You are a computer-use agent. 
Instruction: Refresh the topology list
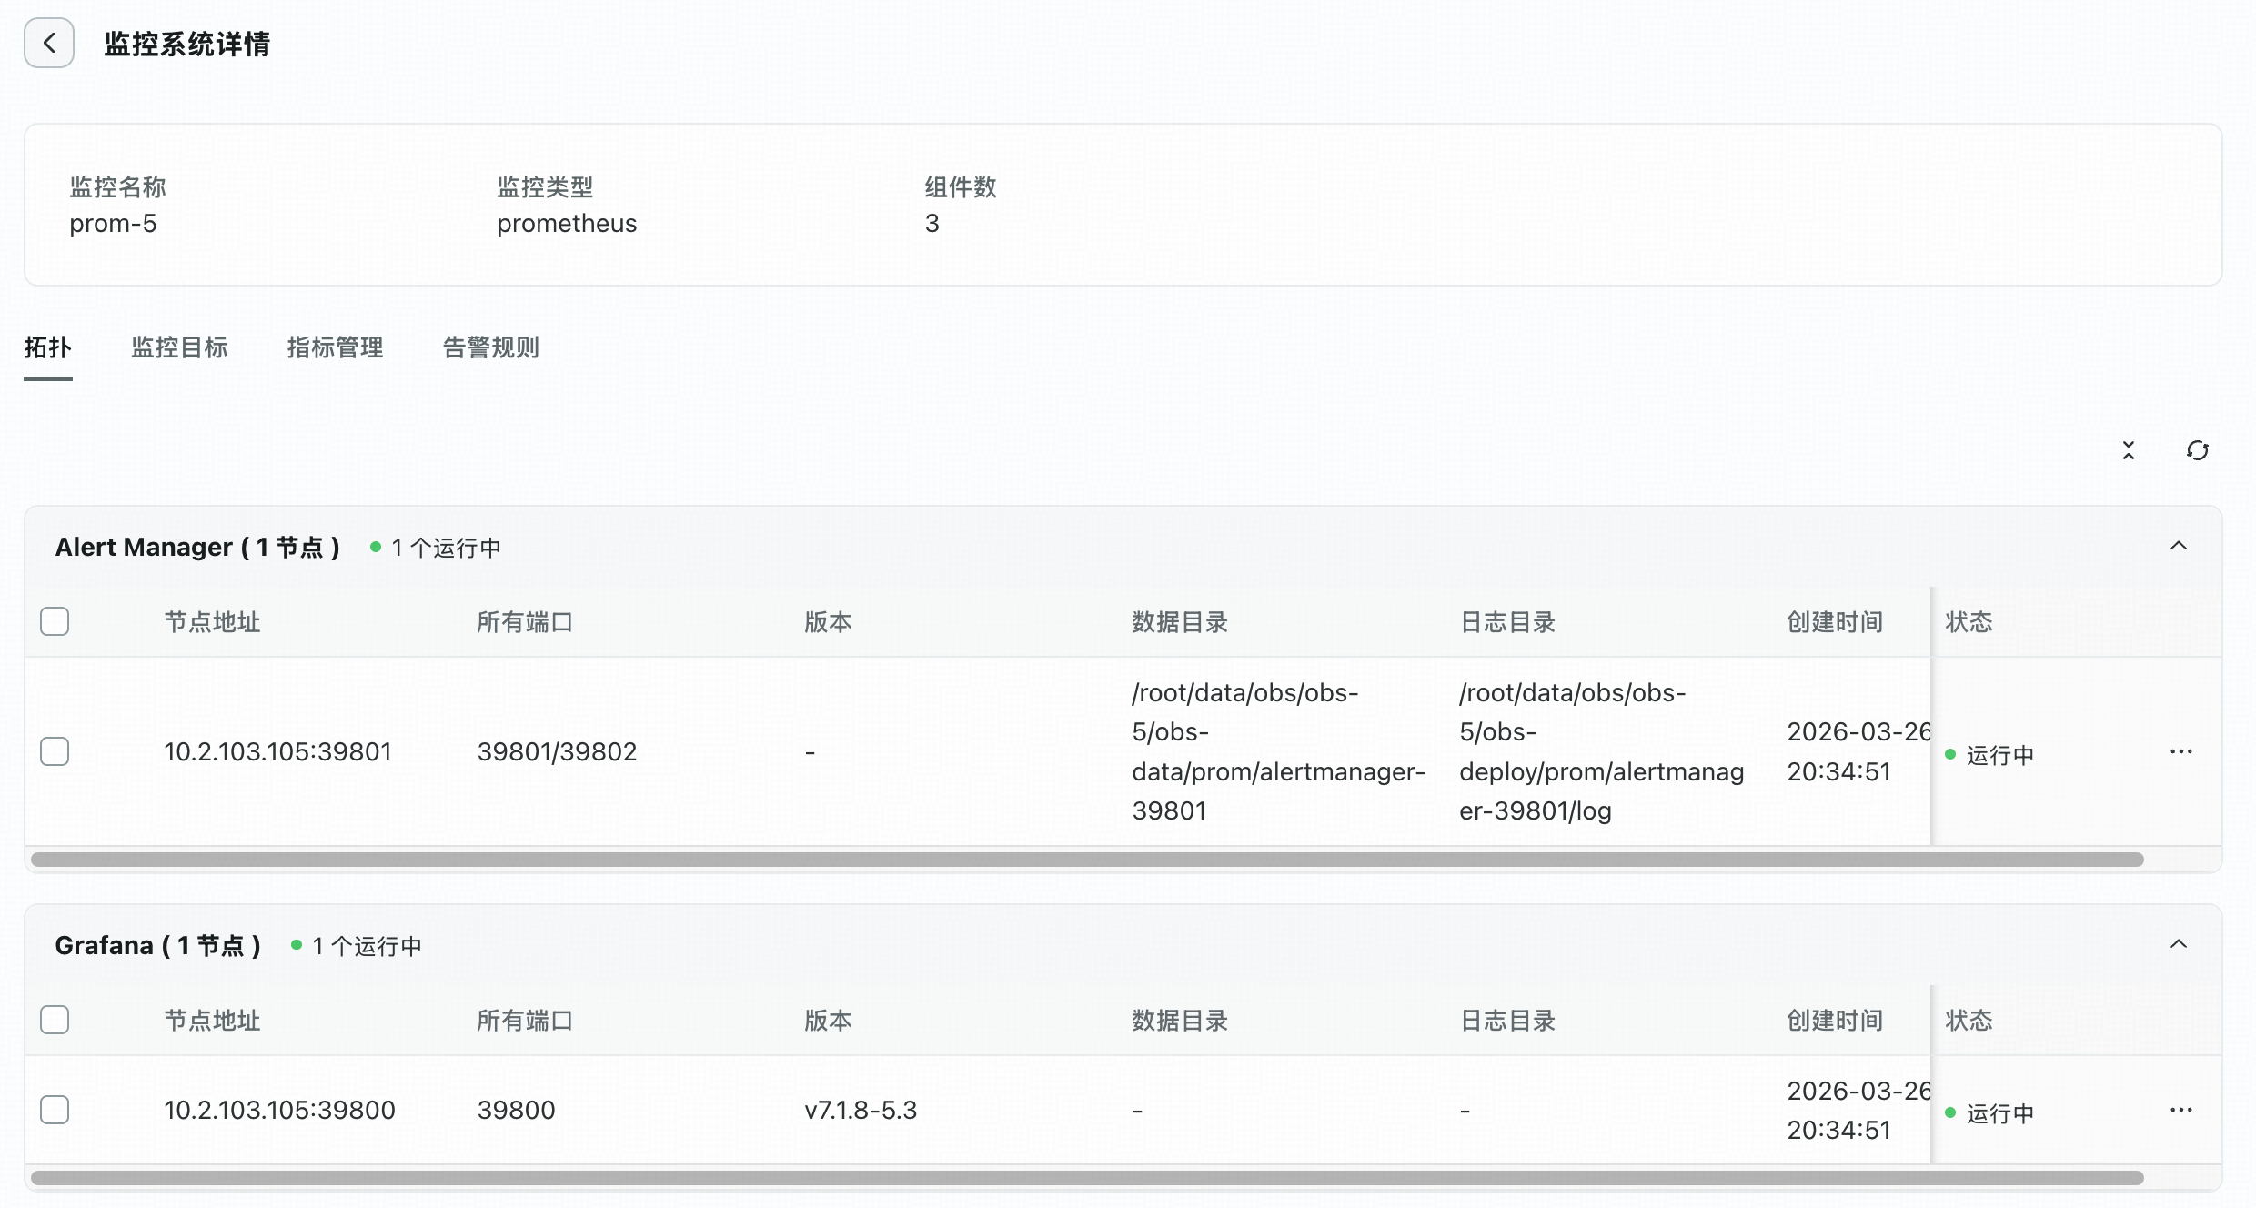coord(2198,450)
